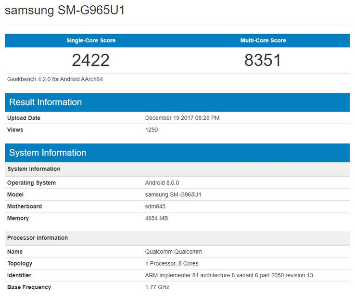Select the 'Views' row label
This screenshot has width=355, height=296.
pyautogui.click(x=15, y=130)
